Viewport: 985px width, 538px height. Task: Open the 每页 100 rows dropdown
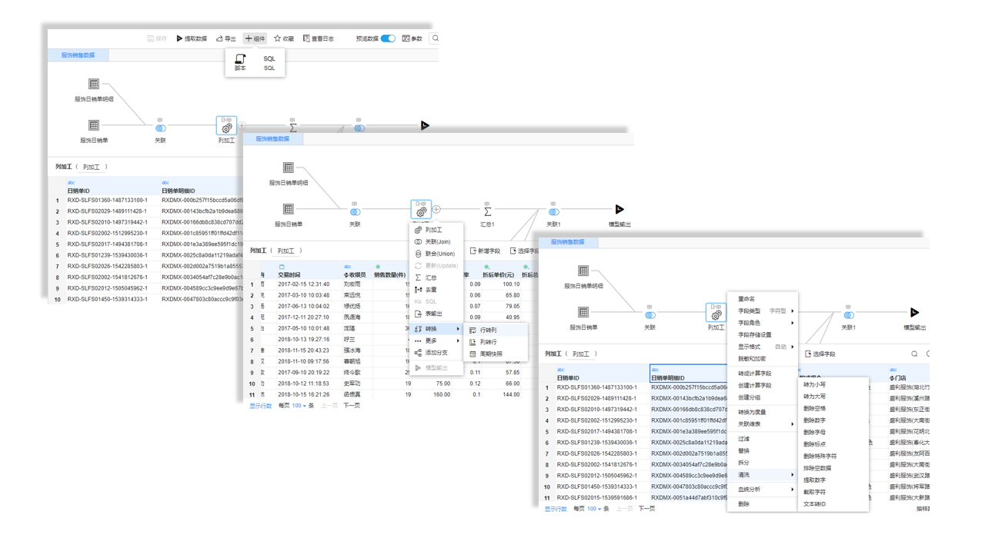point(299,406)
